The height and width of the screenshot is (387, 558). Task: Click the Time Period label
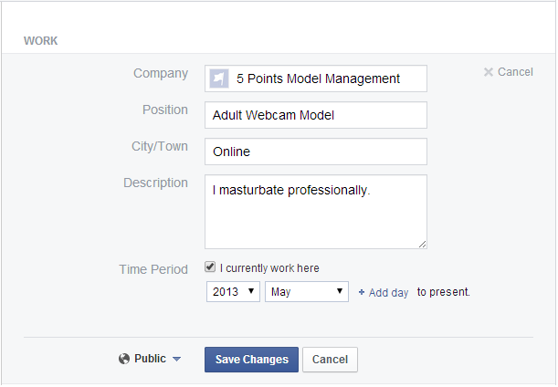click(x=153, y=269)
